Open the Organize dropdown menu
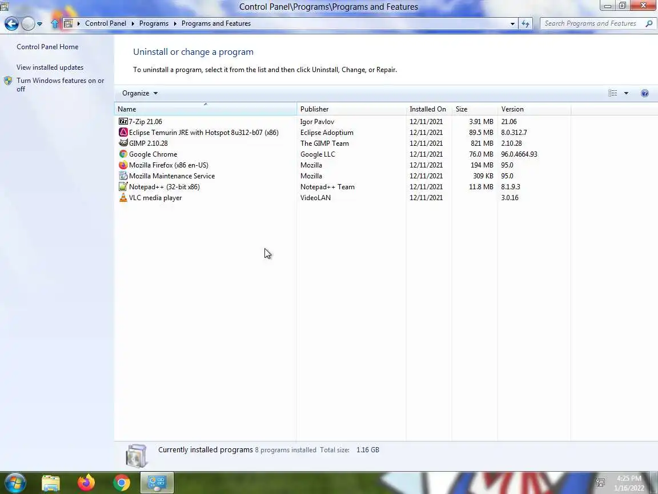Screen dimensions: 658x494 pos(140,93)
